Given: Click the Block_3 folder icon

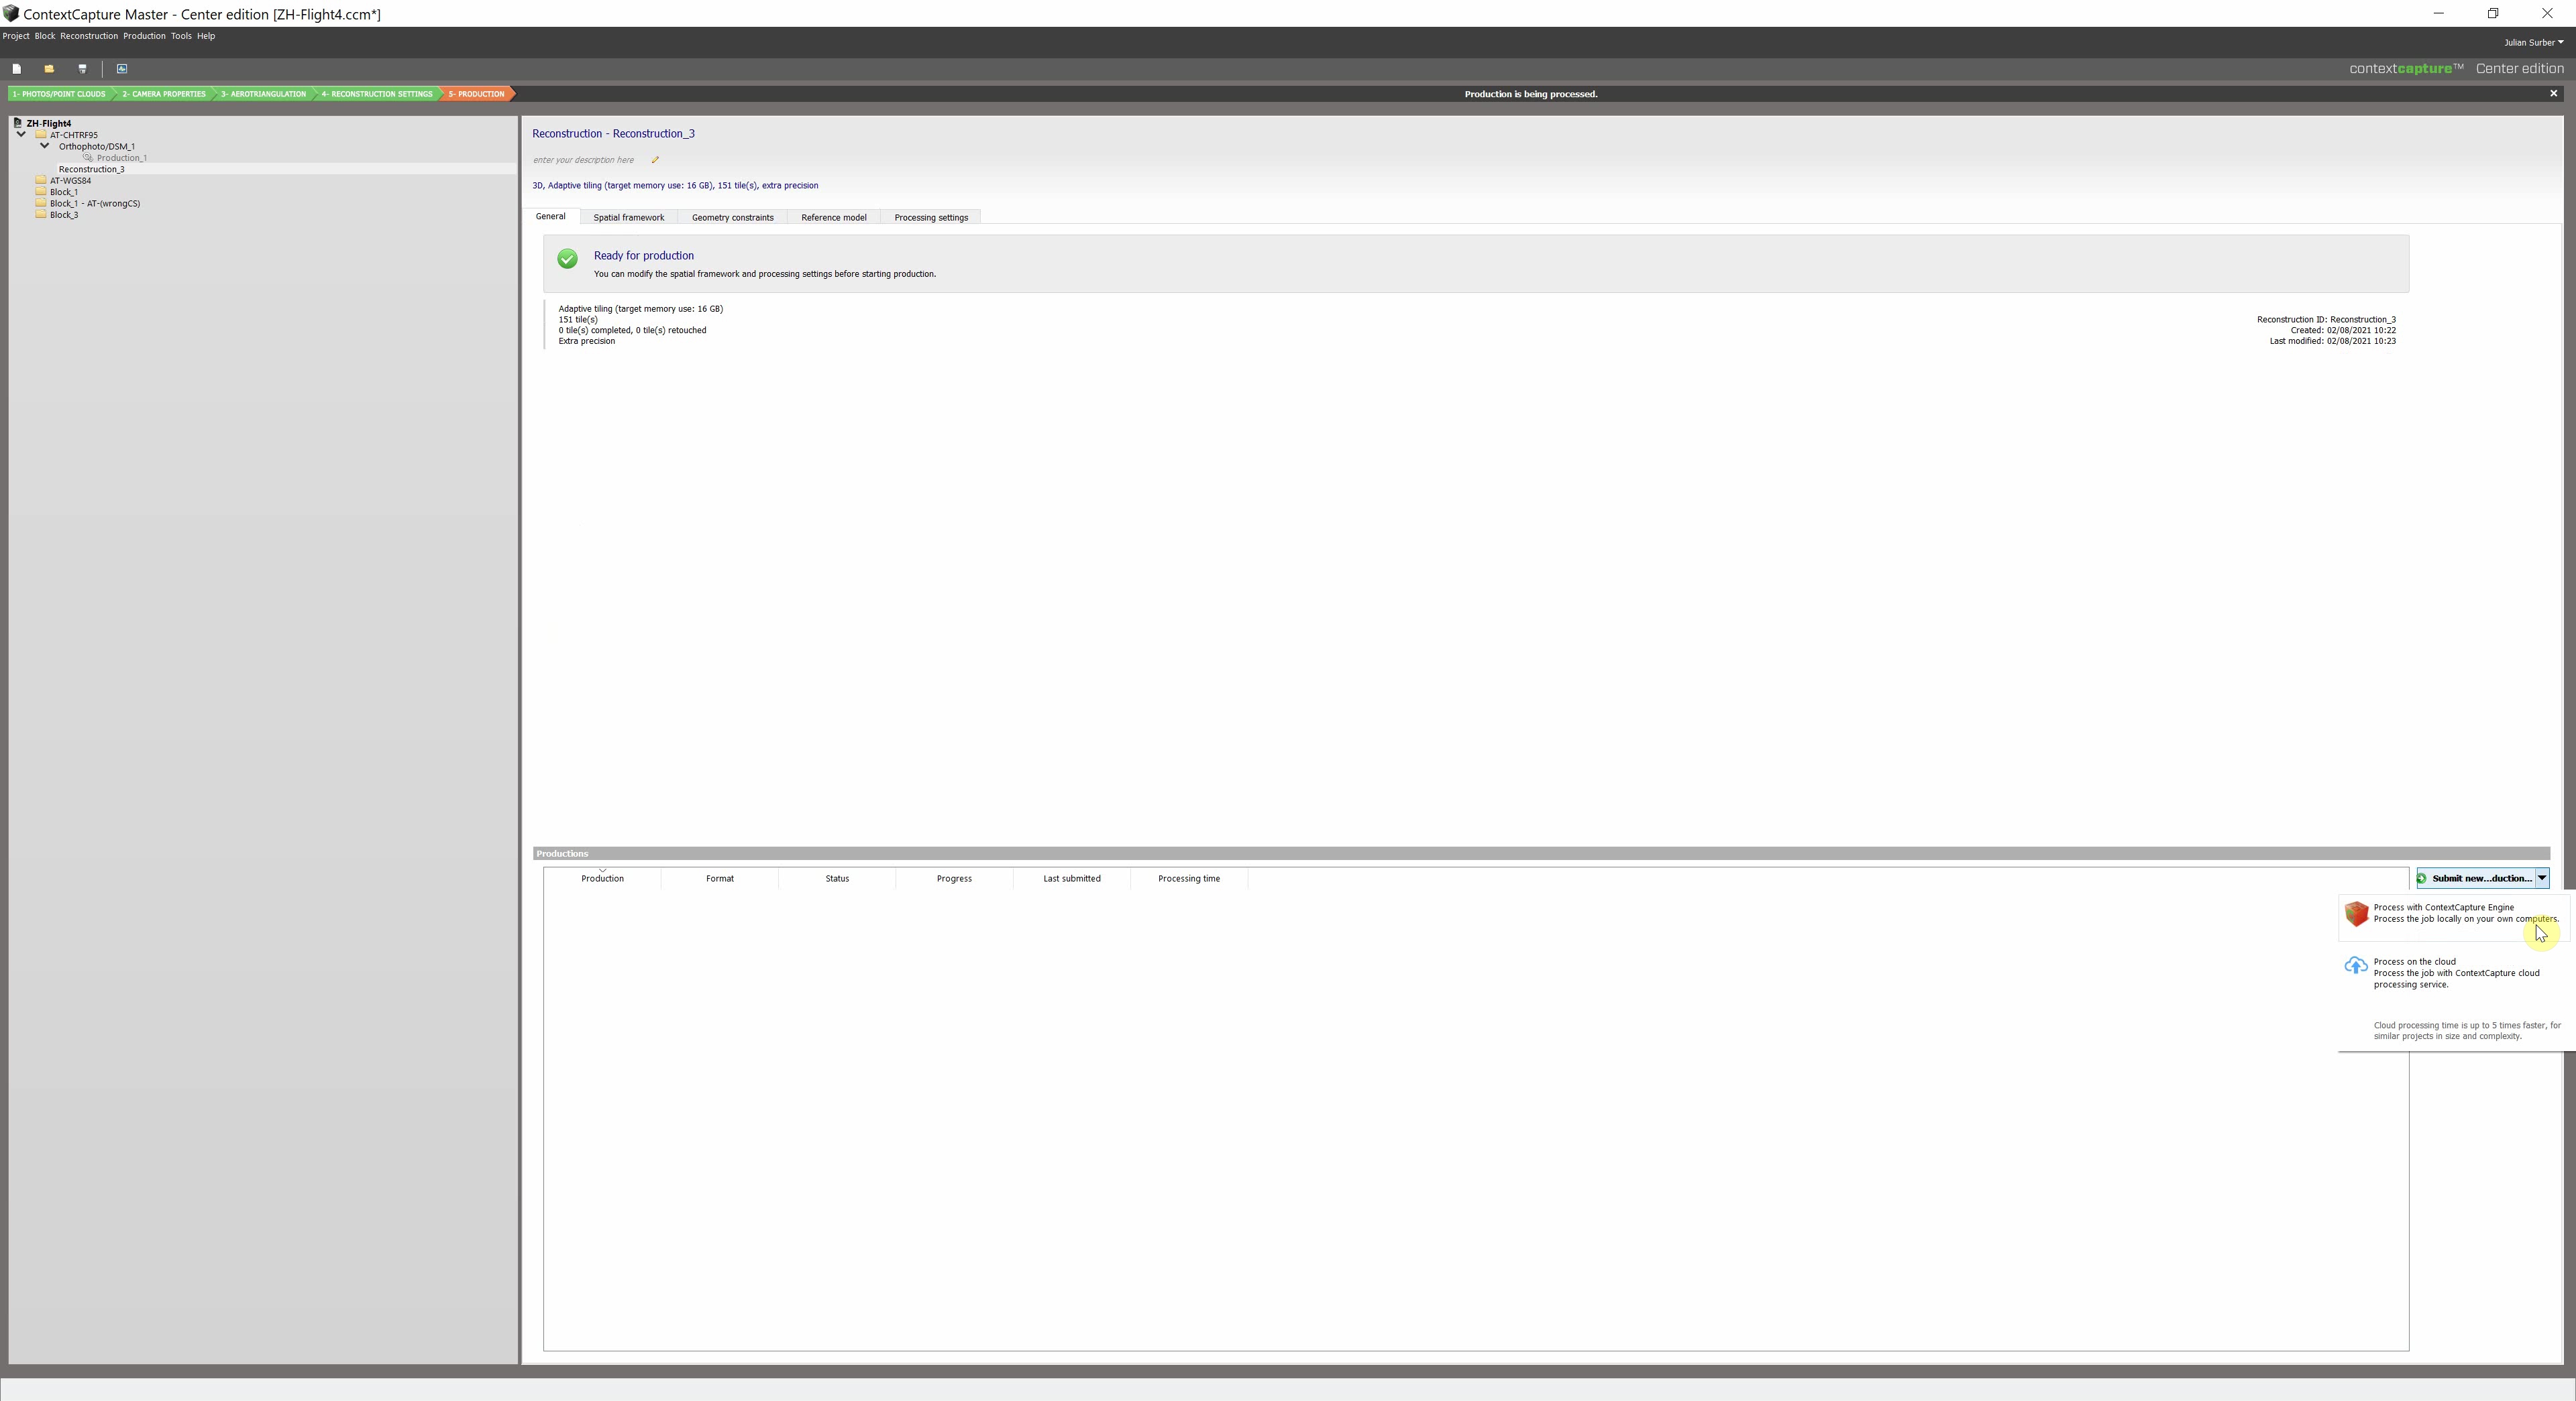Looking at the screenshot, I should [x=41, y=215].
